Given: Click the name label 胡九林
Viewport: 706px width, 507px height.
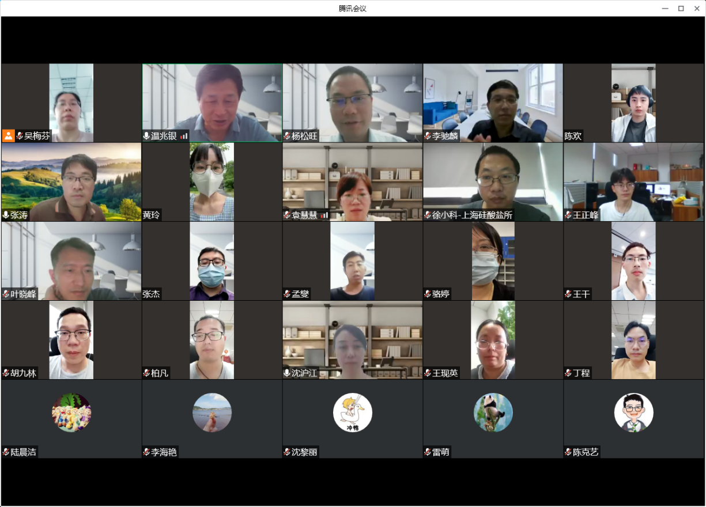Looking at the screenshot, I should pyautogui.click(x=23, y=373).
